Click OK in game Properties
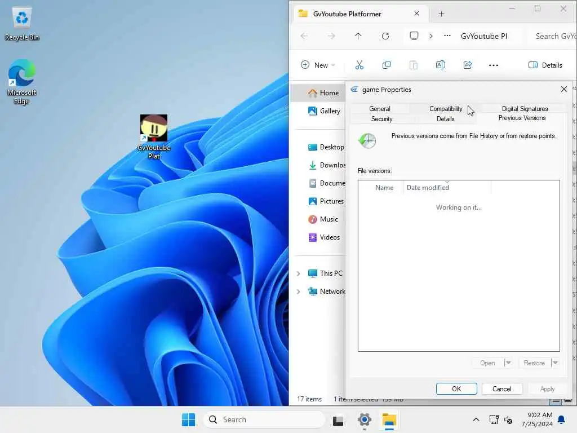Viewport: 577px width, 433px height. coord(456,389)
